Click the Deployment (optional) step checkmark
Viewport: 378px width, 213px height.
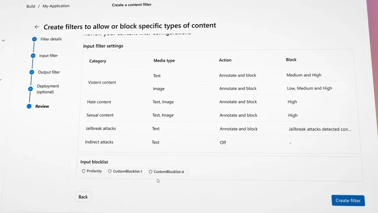click(x=30, y=89)
